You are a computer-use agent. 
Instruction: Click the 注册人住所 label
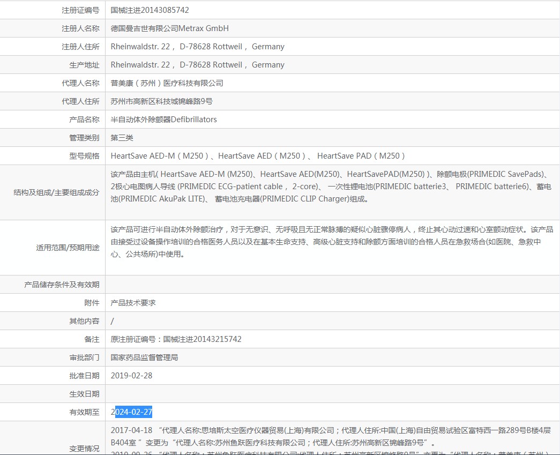point(80,47)
